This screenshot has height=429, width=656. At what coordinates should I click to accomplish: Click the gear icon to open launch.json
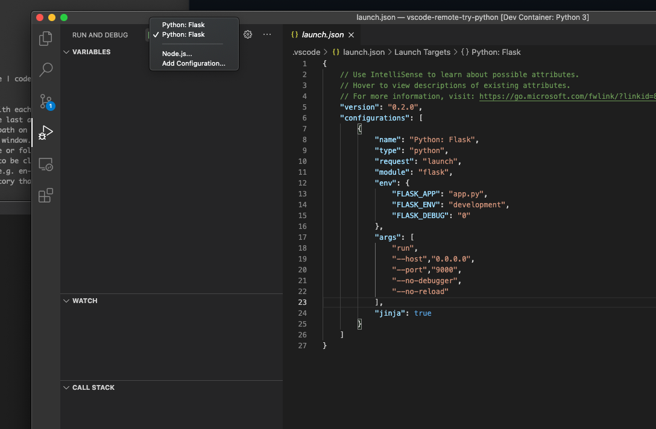point(248,34)
